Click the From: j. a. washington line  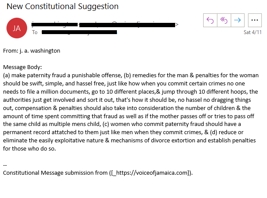(31, 50)
